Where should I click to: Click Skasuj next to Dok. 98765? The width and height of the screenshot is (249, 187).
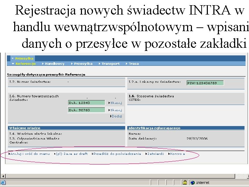point(116,110)
